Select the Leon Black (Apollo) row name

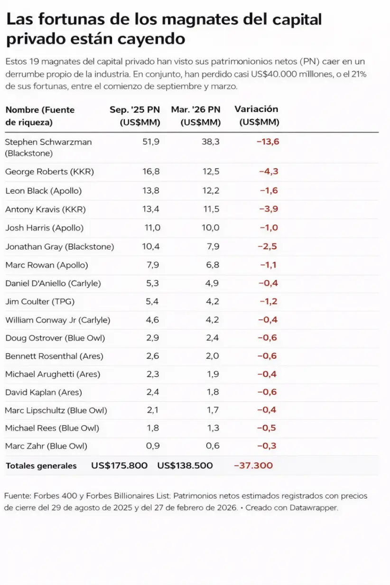[44, 191]
